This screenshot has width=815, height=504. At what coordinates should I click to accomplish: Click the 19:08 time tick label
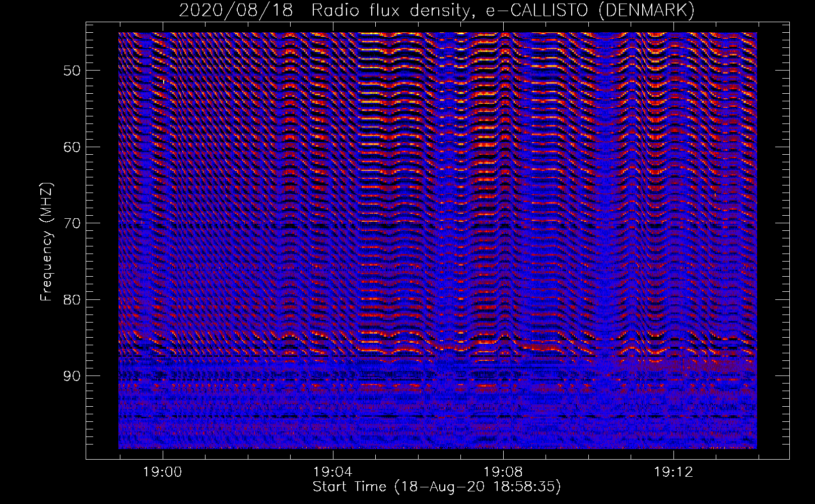pos(503,472)
